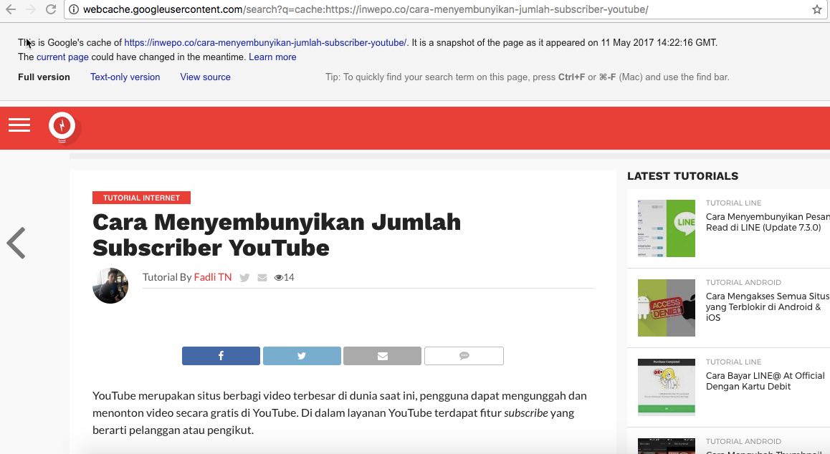Click the eye views icon showing 14
This screenshot has width=830, height=454.
click(x=278, y=277)
